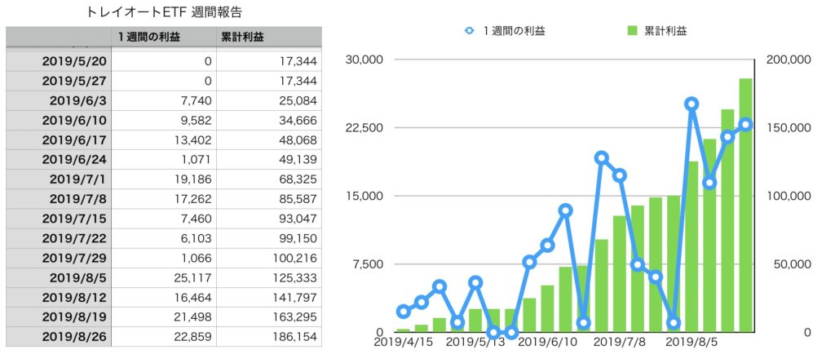
Task: Click the cell with weekly profit 19,186
Action: 164,179
